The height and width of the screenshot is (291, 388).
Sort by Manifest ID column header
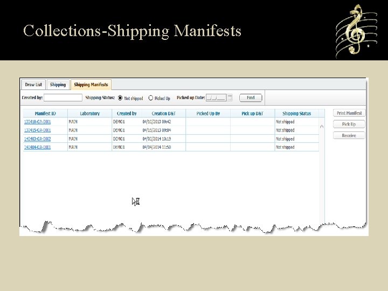45,114
